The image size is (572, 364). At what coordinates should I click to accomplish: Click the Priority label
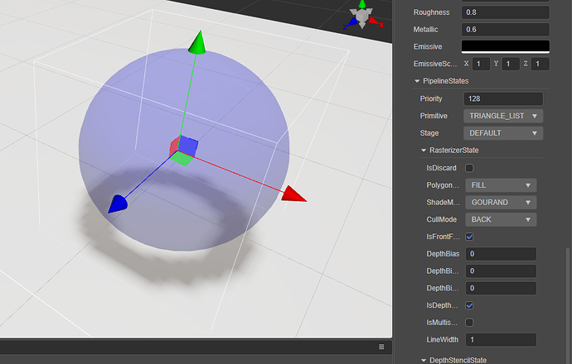[431, 98]
